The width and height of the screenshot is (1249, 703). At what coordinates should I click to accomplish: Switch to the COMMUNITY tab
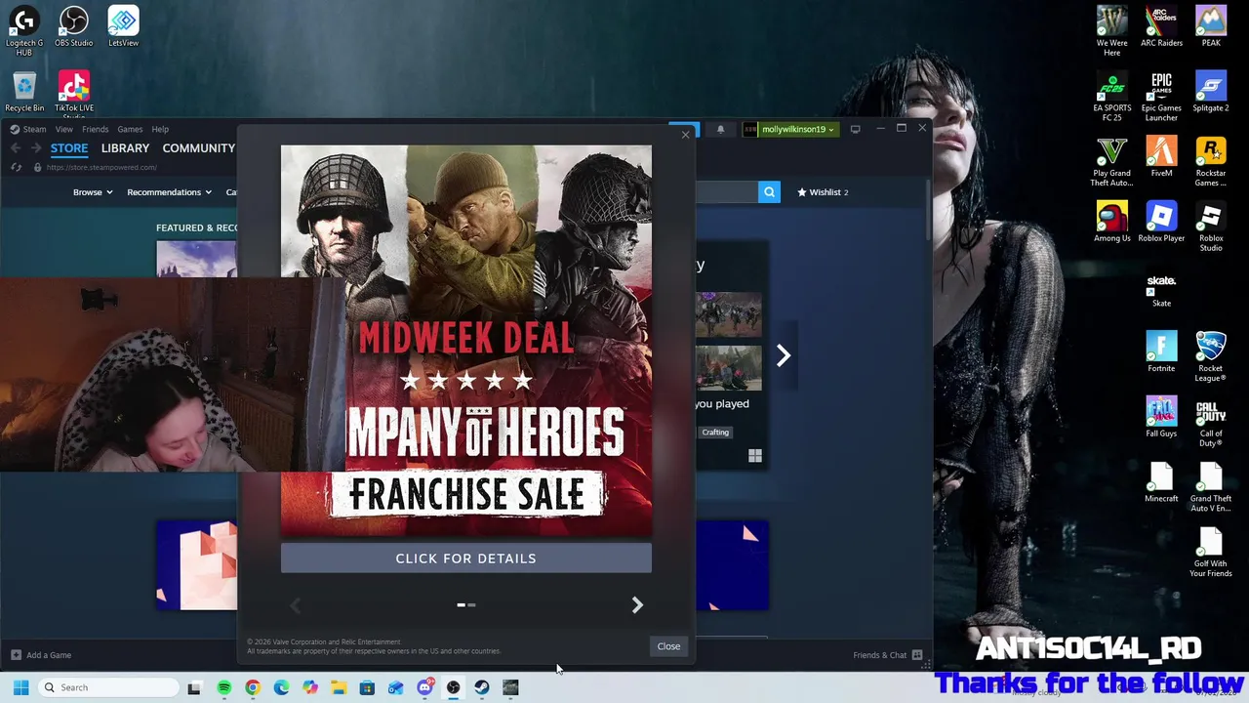point(199,148)
